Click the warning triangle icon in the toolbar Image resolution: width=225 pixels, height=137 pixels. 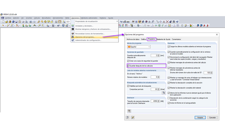click(x=164, y=22)
